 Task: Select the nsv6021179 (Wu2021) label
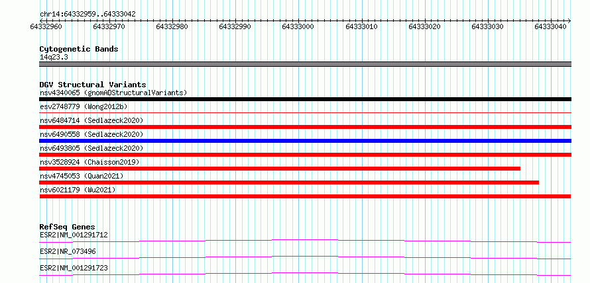click(x=78, y=190)
